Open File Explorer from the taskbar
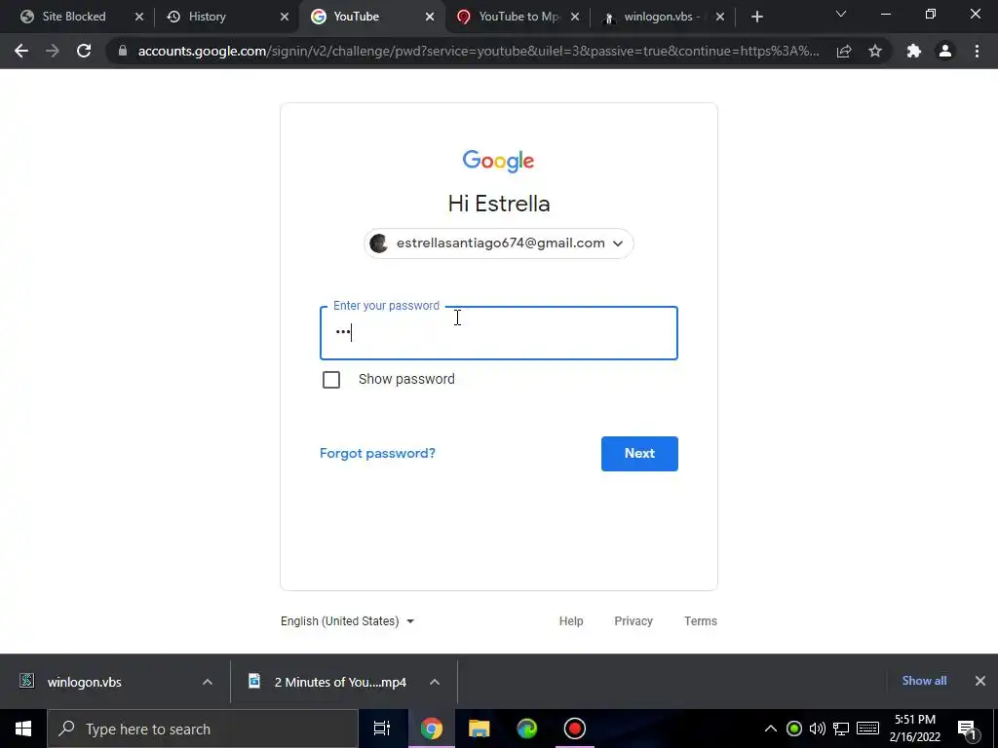The height and width of the screenshot is (748, 998). tap(479, 729)
